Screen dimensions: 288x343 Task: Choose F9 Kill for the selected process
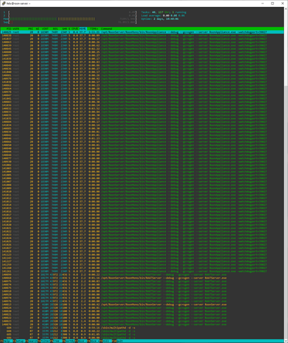pyautogui.click(x=107, y=341)
